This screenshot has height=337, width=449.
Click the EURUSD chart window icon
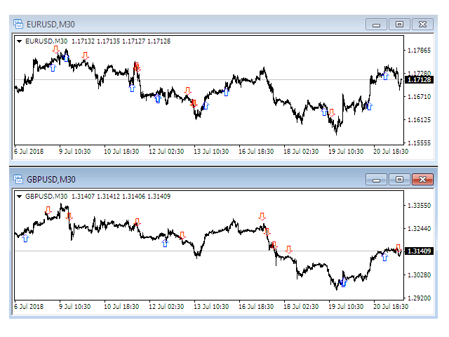18,24
